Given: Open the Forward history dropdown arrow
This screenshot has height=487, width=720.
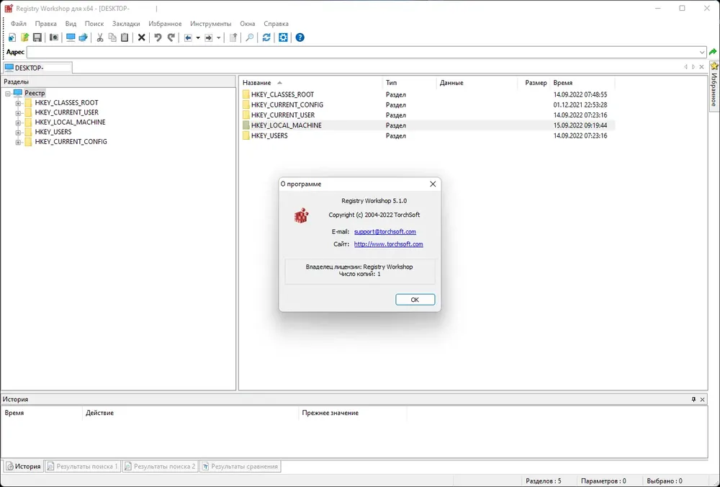Looking at the screenshot, I should pyautogui.click(x=219, y=37).
